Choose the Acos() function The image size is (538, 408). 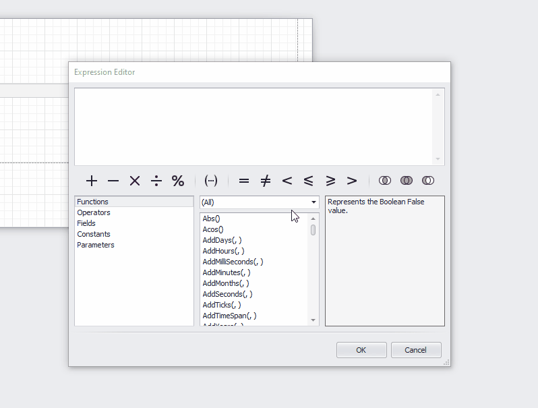[254, 229]
